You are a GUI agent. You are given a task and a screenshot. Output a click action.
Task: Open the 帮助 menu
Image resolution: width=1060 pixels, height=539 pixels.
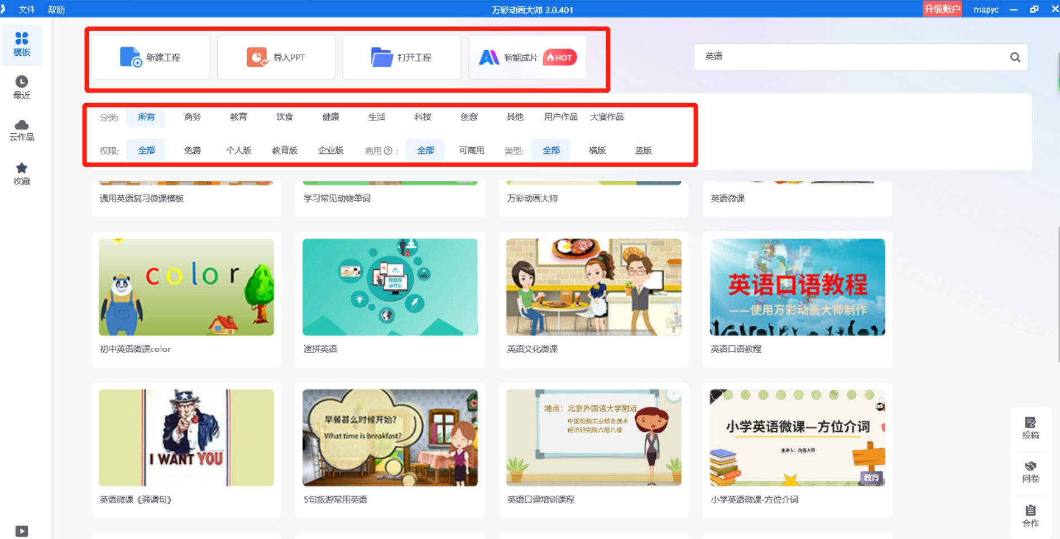(x=56, y=9)
